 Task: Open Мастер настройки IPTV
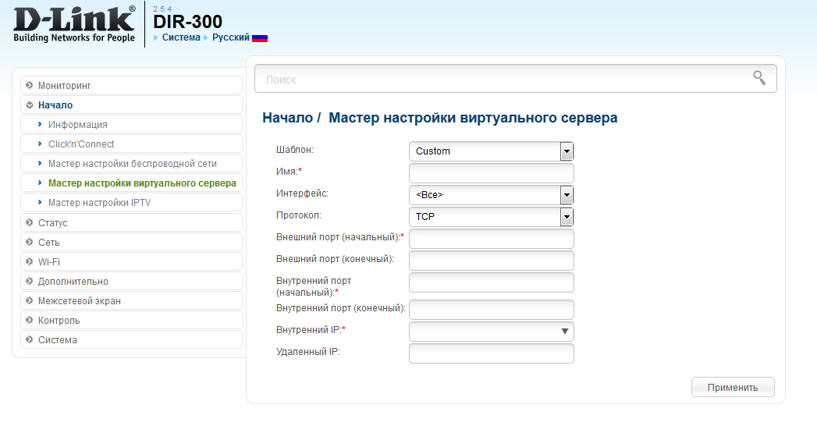click(x=131, y=203)
